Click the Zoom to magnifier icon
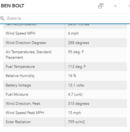Screen dimensions: 130x132 2,18
